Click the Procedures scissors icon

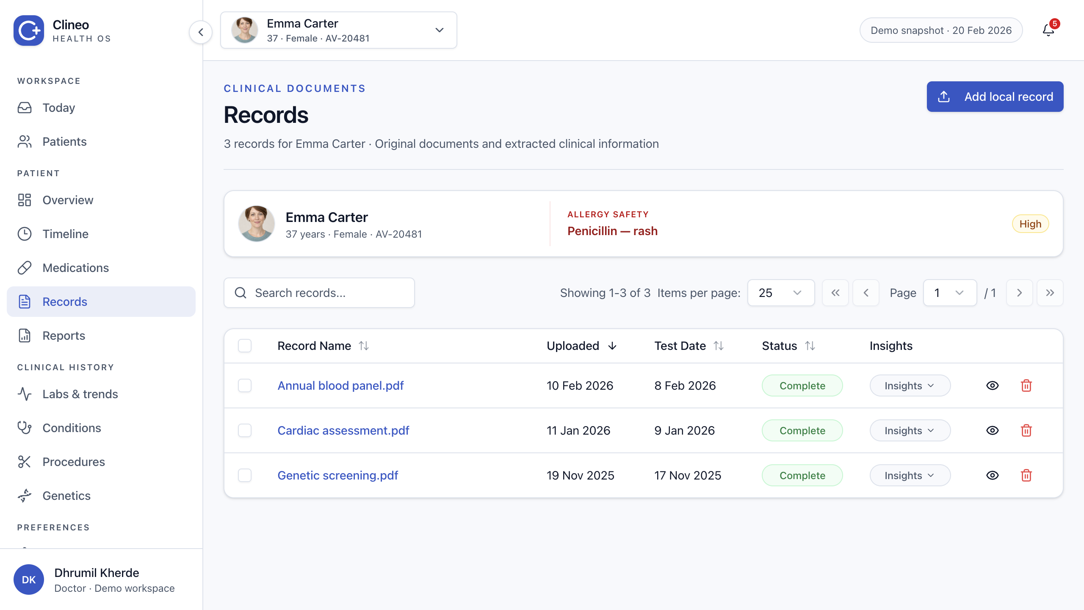pyautogui.click(x=25, y=462)
